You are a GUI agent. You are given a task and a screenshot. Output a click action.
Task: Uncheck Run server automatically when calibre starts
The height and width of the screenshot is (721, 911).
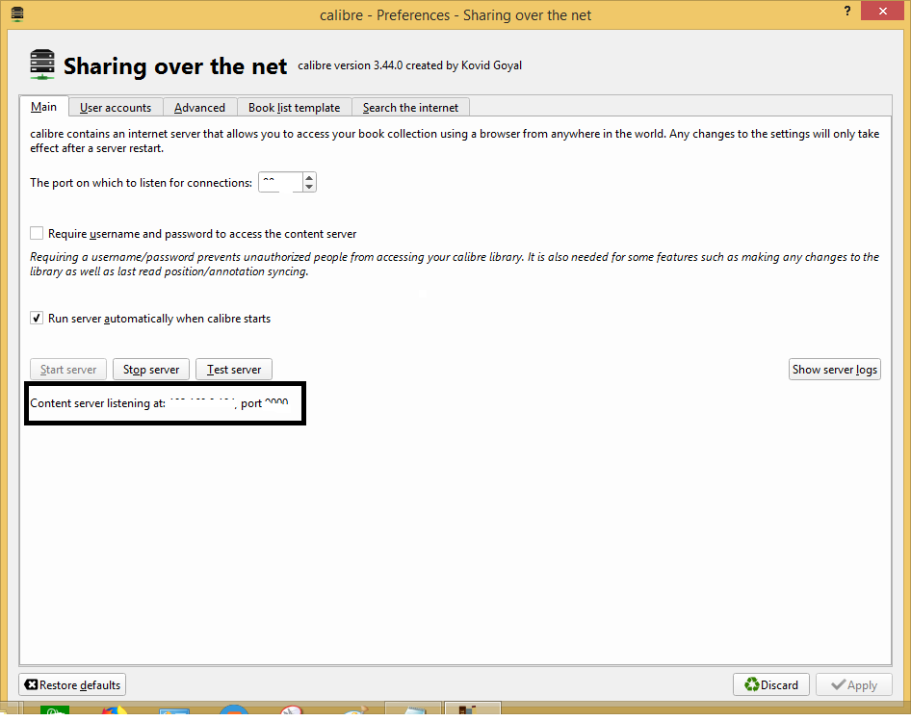click(37, 319)
